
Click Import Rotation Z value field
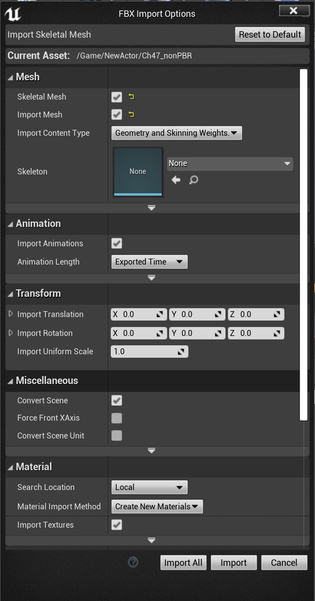[256, 333]
